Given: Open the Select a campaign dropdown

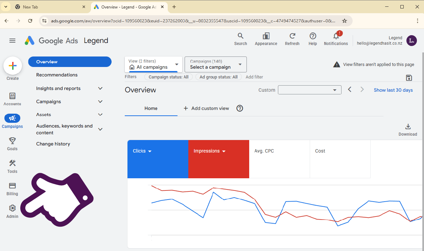Looking at the screenshot, I should (216, 64).
